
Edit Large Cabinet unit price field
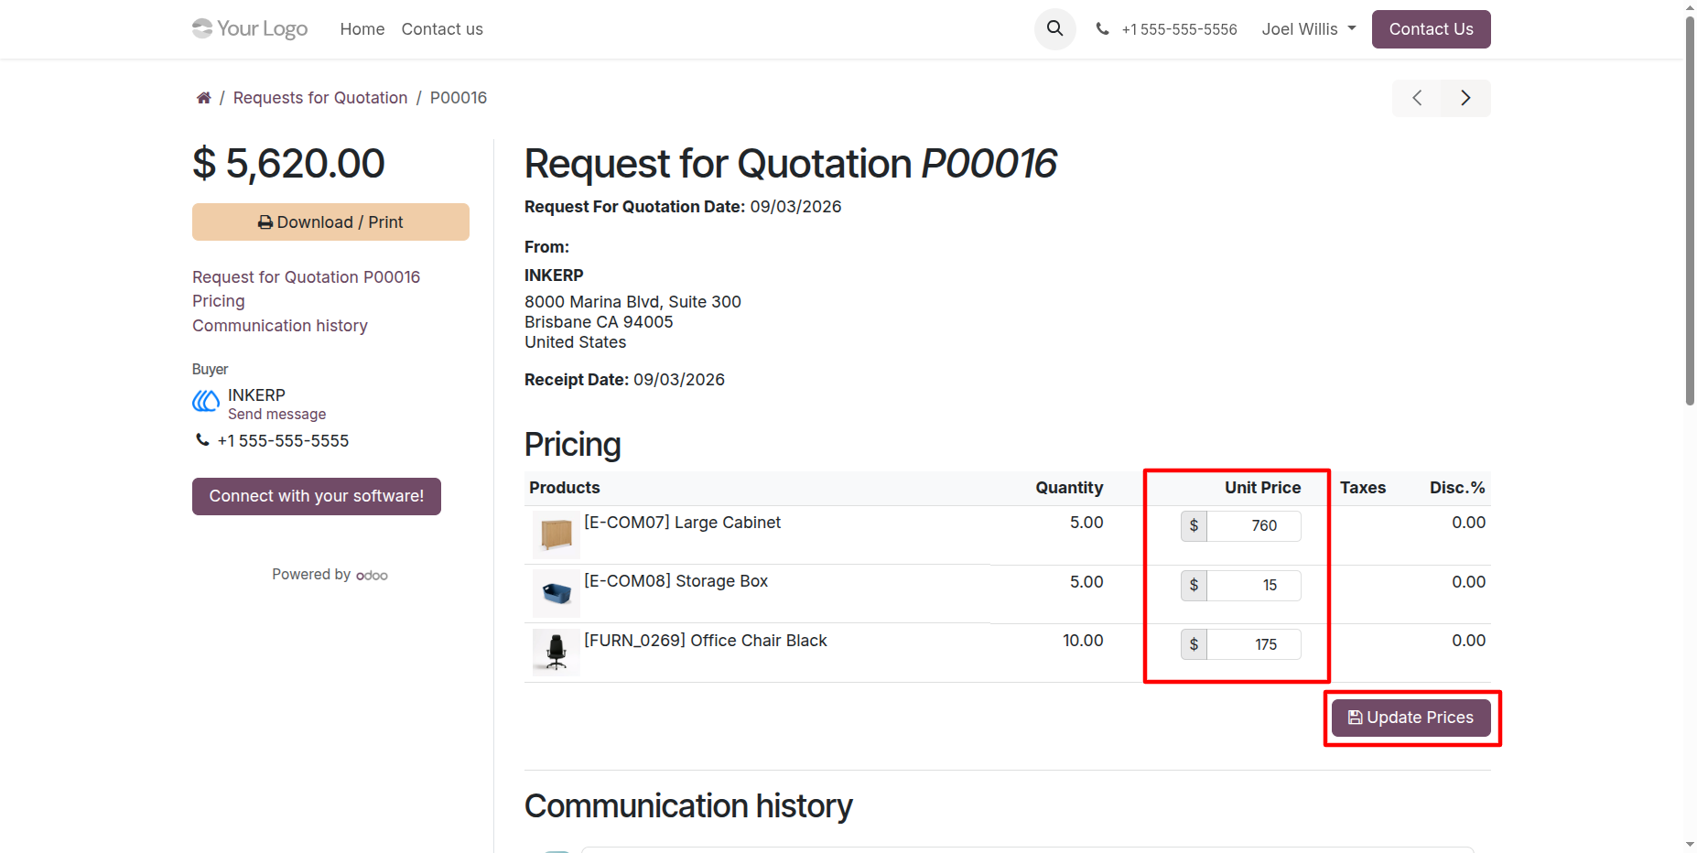(1254, 525)
